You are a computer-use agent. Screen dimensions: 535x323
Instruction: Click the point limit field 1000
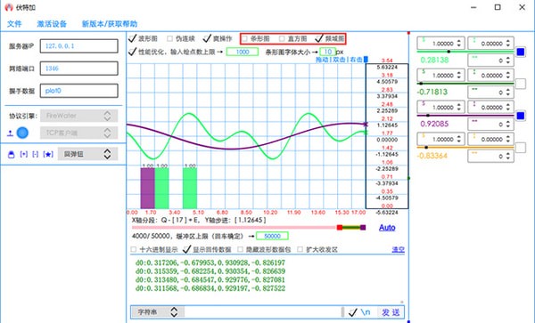pos(243,52)
